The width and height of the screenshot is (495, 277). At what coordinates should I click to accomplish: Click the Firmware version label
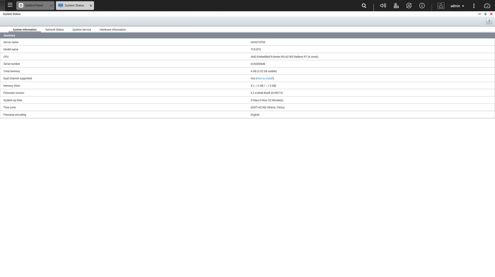(x=14, y=93)
